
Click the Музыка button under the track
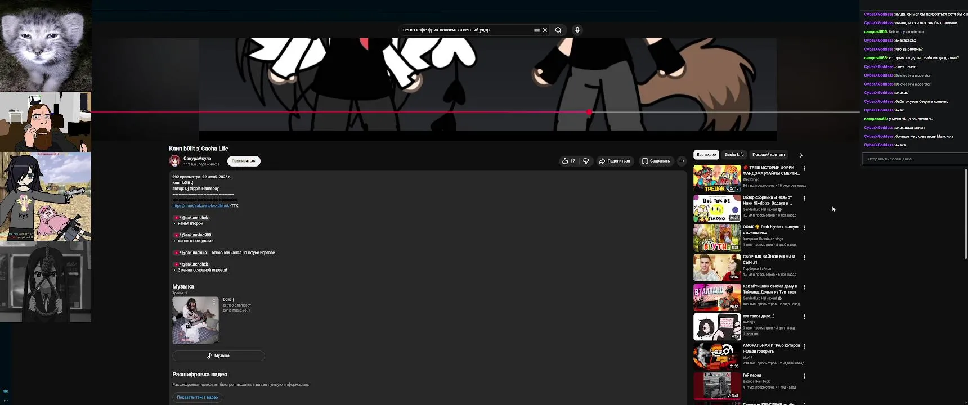pyautogui.click(x=218, y=355)
